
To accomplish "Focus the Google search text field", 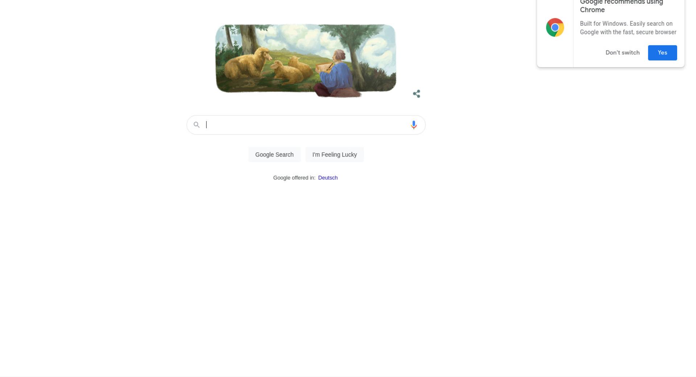I will pos(306,125).
